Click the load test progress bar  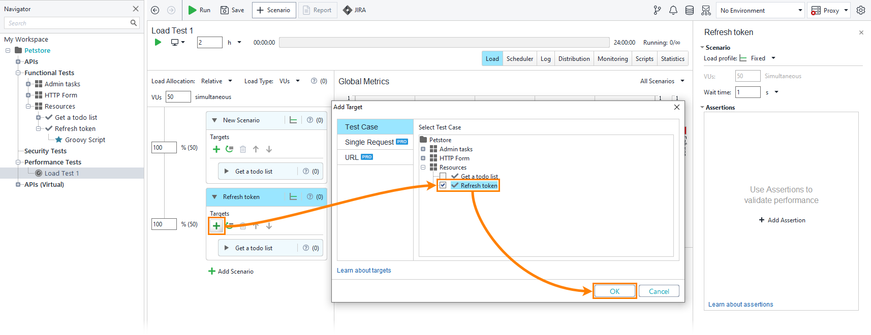(x=444, y=43)
